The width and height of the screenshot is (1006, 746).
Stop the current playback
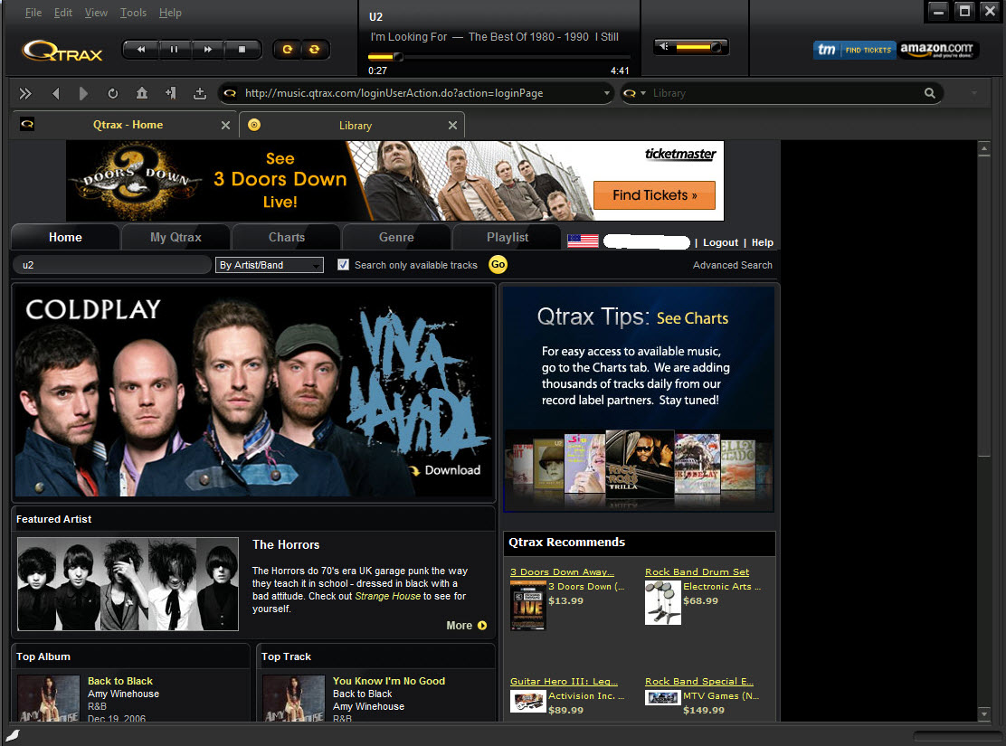tap(242, 50)
